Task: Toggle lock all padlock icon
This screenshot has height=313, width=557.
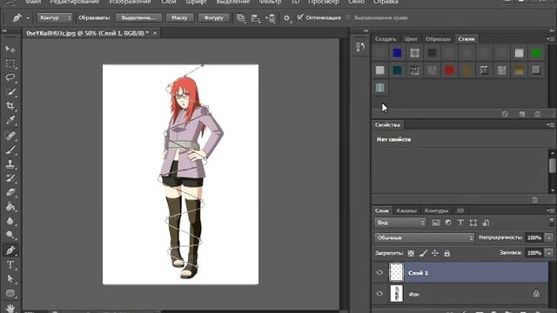Action: pyautogui.click(x=447, y=253)
